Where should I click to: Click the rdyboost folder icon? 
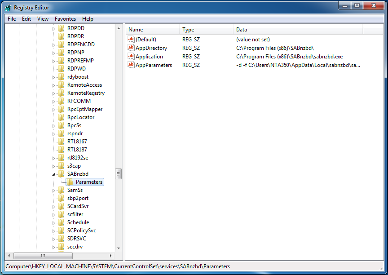pyautogui.click(x=62, y=77)
